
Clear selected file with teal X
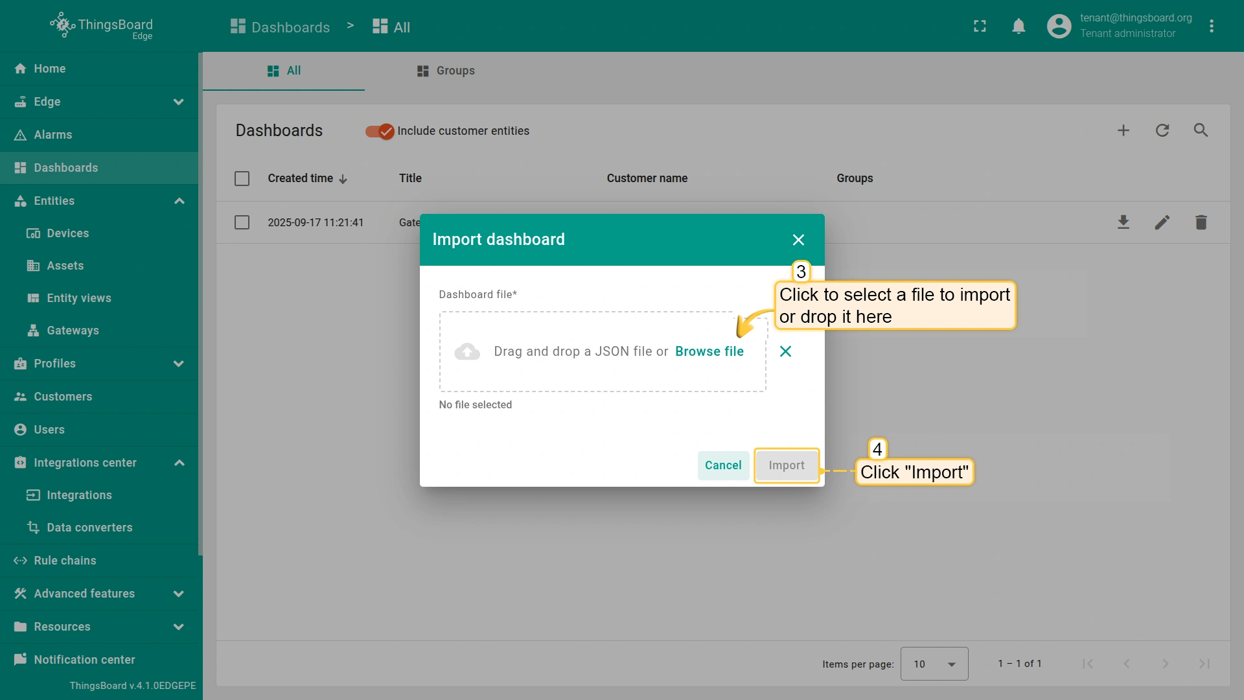point(785,351)
